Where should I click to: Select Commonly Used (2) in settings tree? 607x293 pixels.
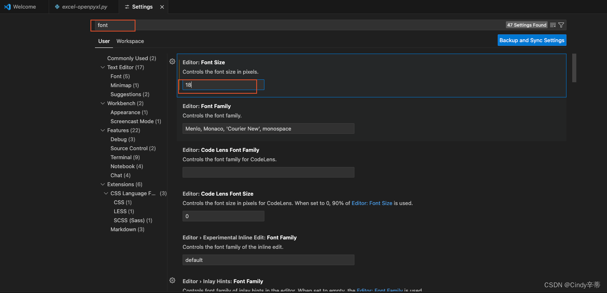pyautogui.click(x=131, y=58)
